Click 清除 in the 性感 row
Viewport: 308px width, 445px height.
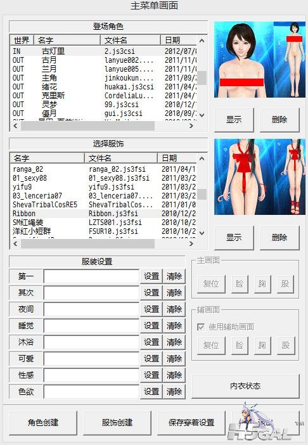pyautogui.click(x=174, y=375)
